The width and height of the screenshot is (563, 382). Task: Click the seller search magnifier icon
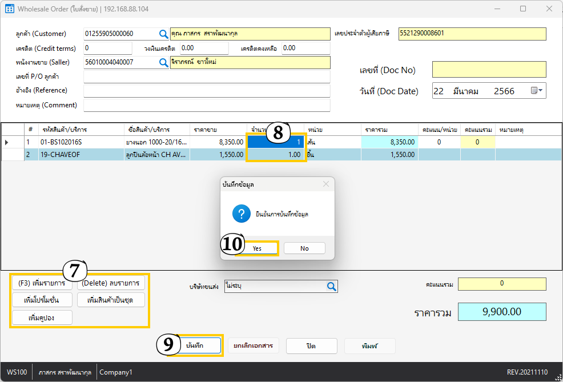point(163,62)
